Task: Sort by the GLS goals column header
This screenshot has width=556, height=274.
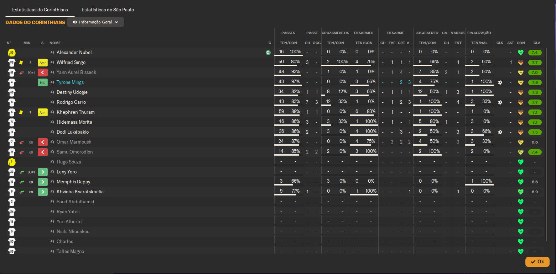Action: coord(500,43)
